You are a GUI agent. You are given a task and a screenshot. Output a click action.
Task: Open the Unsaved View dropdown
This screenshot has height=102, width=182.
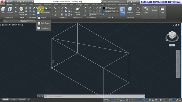click(111, 11)
